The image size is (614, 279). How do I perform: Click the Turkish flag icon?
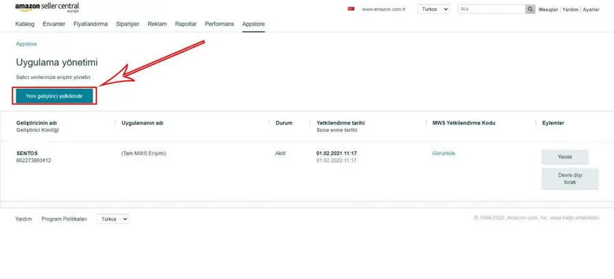[x=351, y=9]
